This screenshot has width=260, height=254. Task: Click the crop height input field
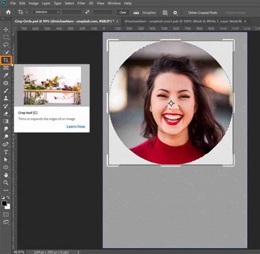point(103,12)
